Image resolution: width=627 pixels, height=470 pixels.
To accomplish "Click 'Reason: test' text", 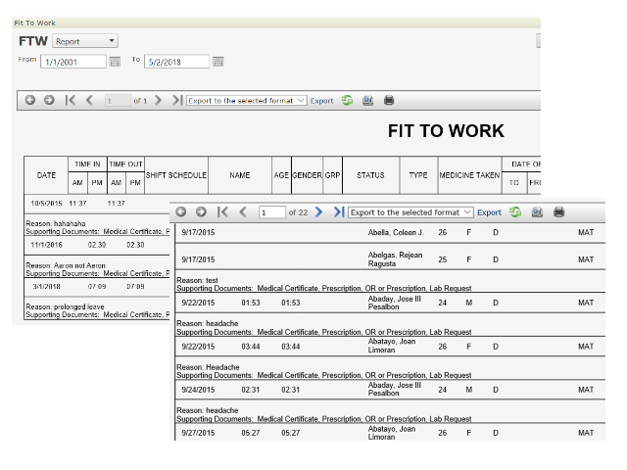I will click(x=197, y=280).
